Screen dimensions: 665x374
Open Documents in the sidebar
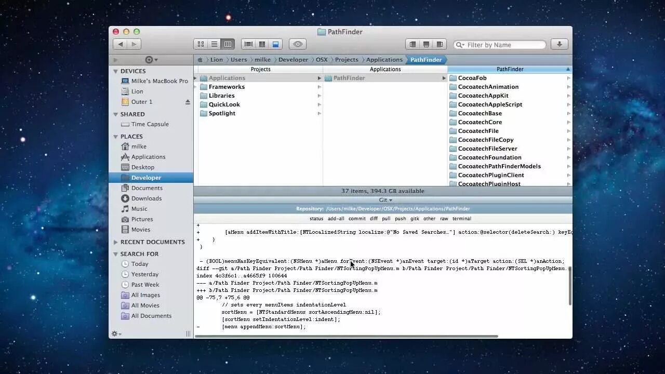141,188
